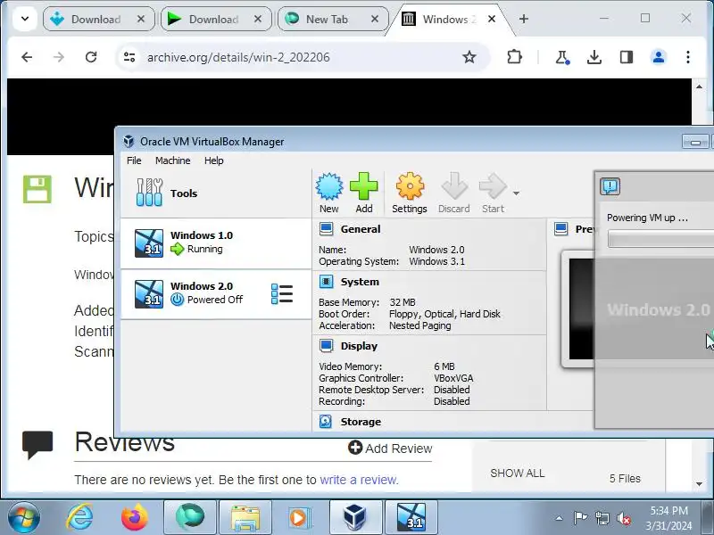Open the browser profile avatar
The width and height of the screenshot is (714, 535).
[x=659, y=57]
